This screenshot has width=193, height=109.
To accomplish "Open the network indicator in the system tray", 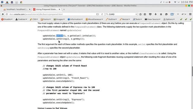I will (175, 2).
